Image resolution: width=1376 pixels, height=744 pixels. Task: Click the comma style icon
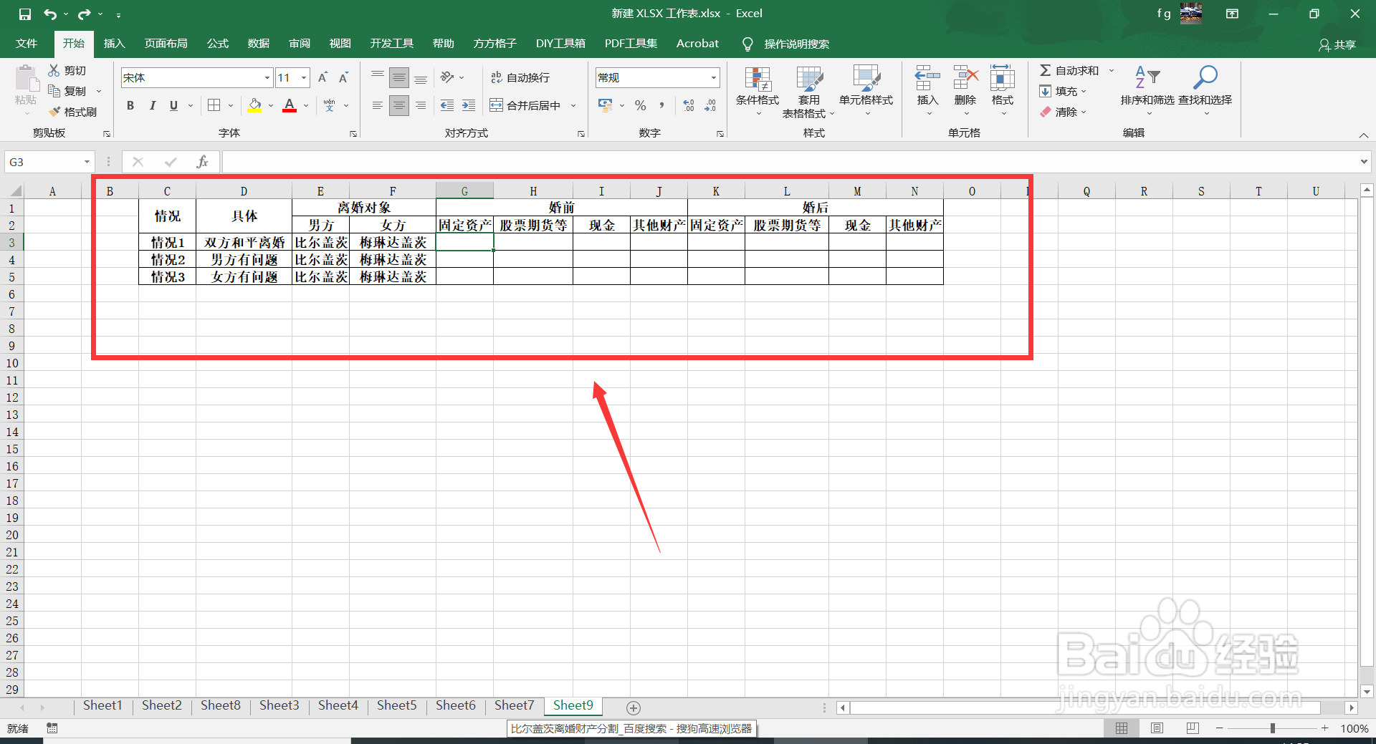click(661, 105)
